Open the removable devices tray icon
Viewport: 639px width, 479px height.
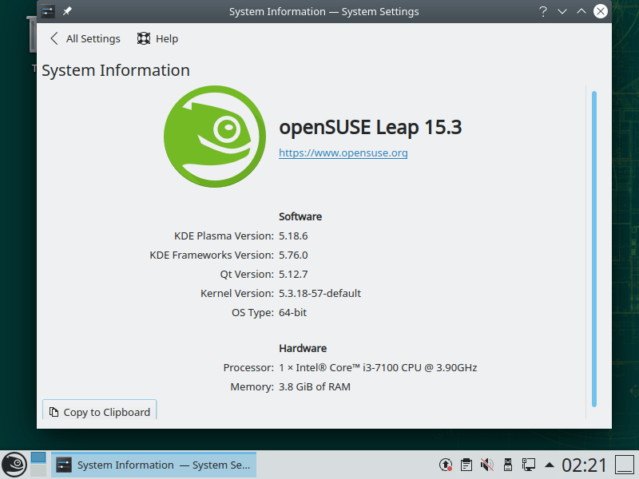(508, 465)
